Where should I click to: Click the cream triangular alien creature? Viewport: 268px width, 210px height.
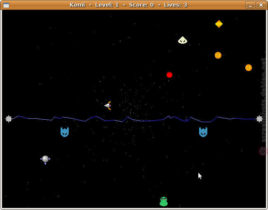click(183, 40)
